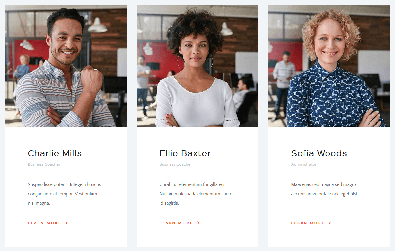View Ellie Baxter's portrait image

pyautogui.click(x=197, y=66)
